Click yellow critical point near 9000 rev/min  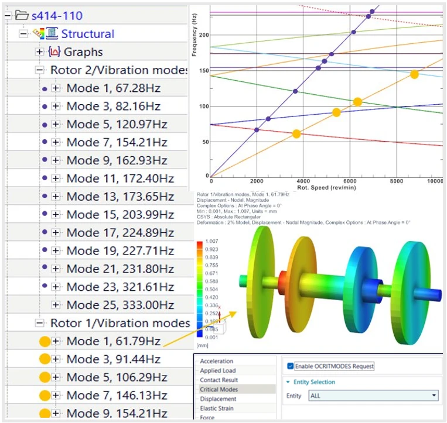(x=414, y=74)
